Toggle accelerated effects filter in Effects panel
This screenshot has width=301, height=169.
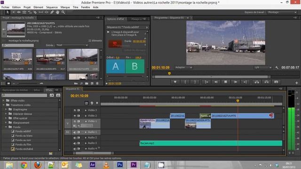[52, 95]
